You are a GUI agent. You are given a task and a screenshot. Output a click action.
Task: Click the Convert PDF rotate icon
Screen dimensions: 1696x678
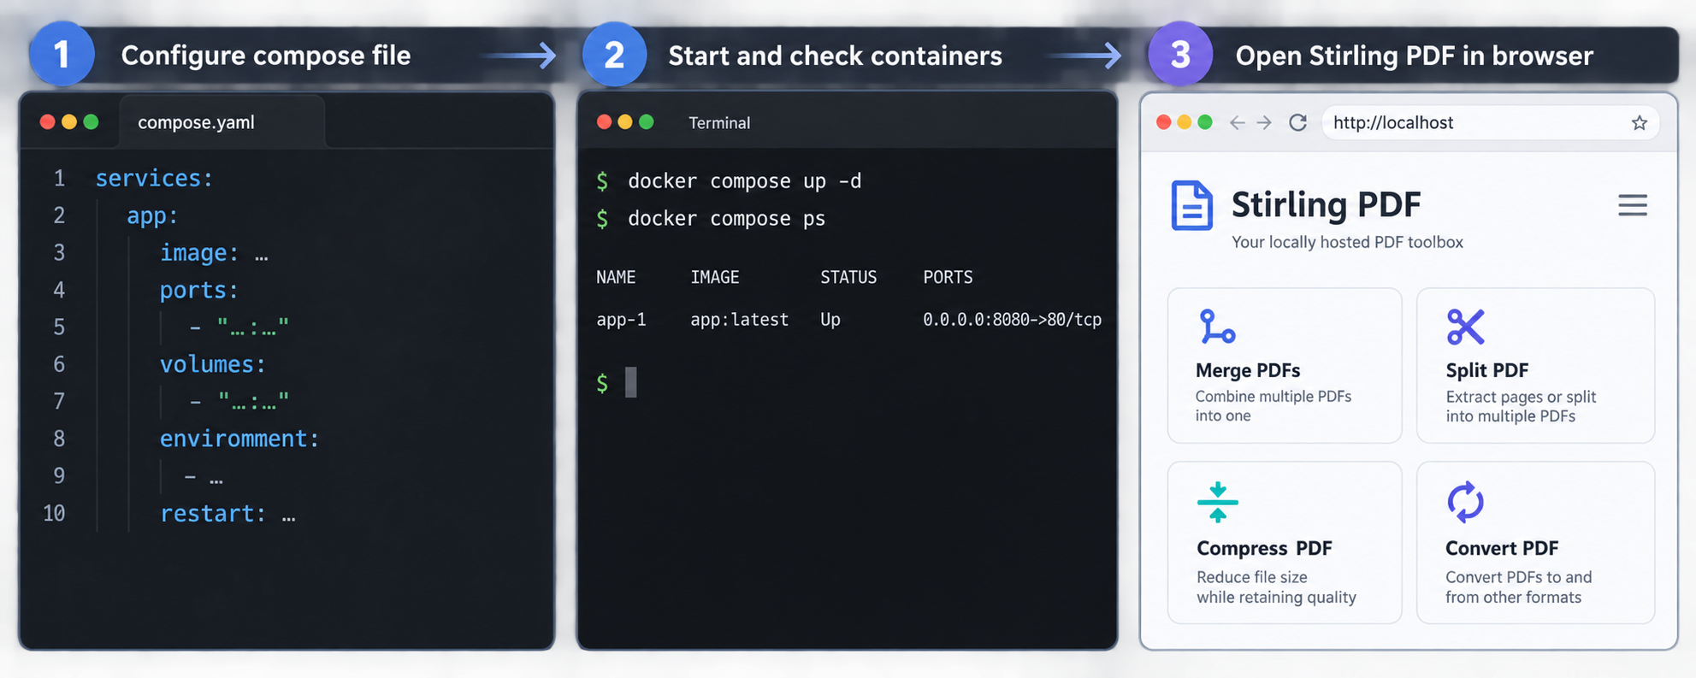coord(1465,502)
